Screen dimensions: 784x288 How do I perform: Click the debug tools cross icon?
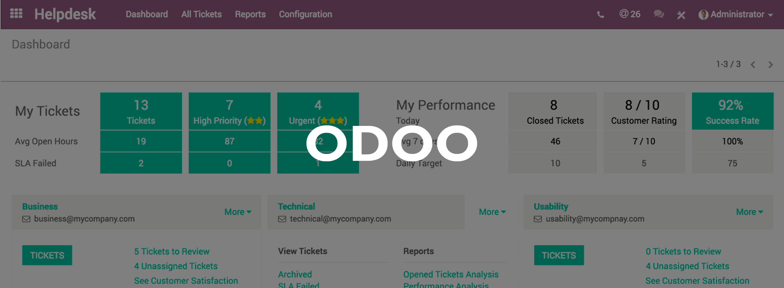click(681, 15)
